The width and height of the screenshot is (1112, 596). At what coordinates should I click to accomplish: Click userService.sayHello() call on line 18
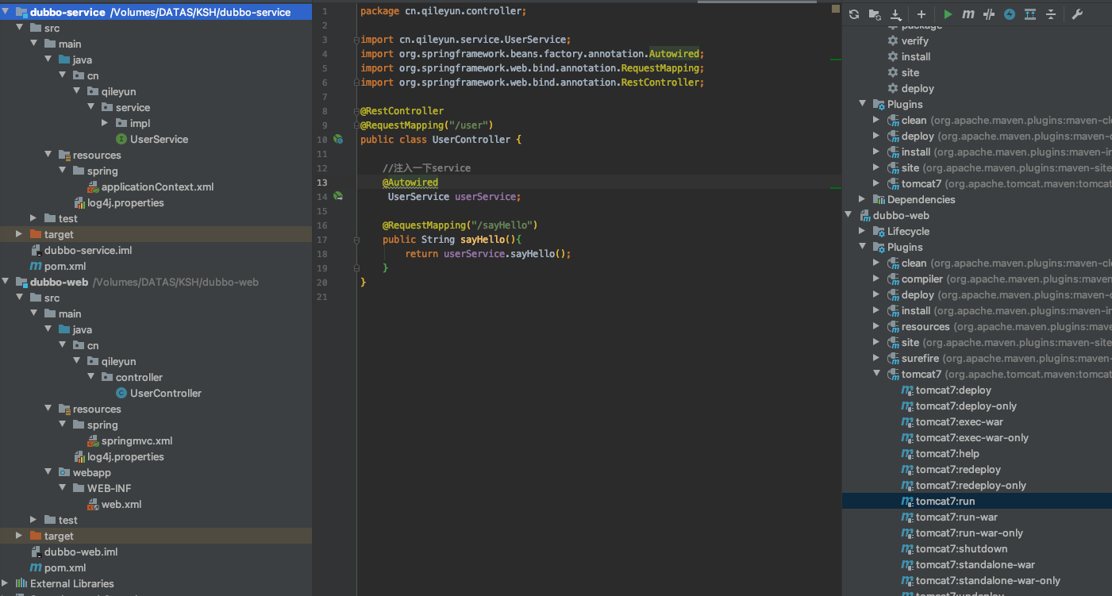click(506, 254)
